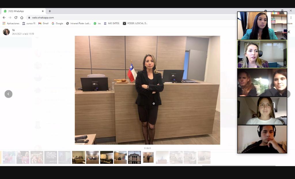Open the Gmail bookmark
Image resolution: width=295 pixels, height=179 pixels.
(x=44, y=23)
